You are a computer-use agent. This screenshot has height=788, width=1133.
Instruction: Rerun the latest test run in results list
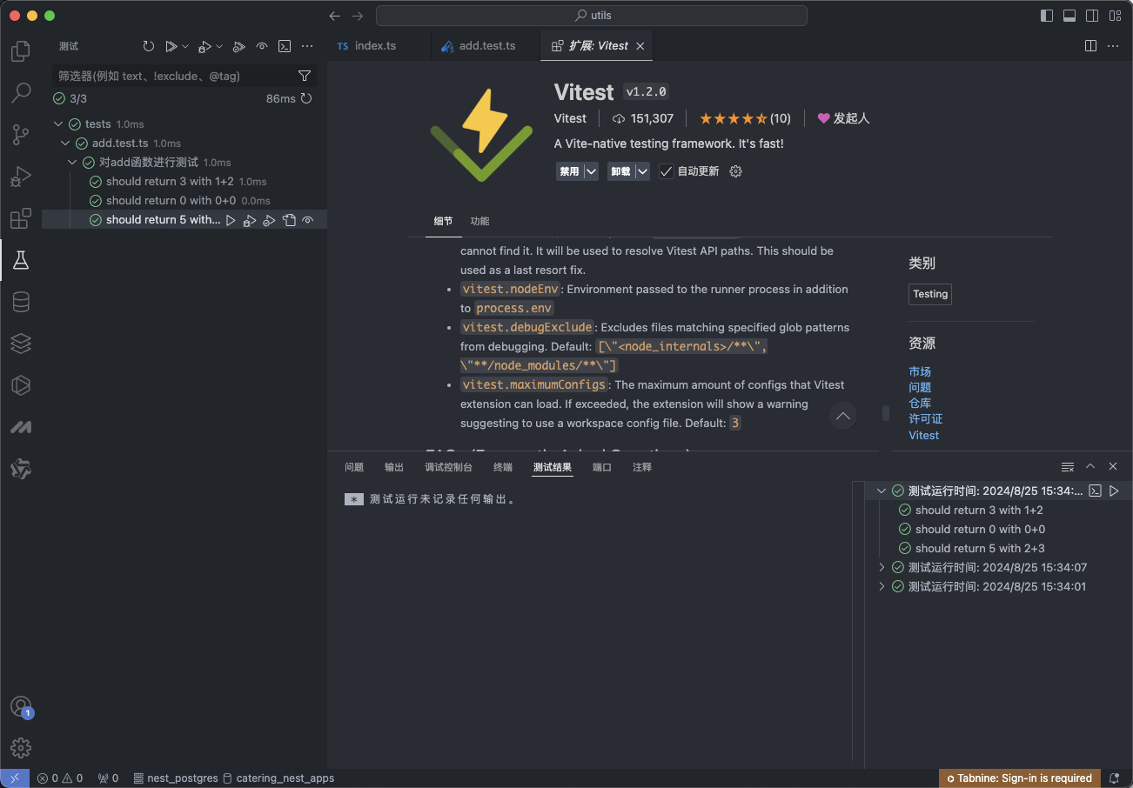click(1114, 491)
